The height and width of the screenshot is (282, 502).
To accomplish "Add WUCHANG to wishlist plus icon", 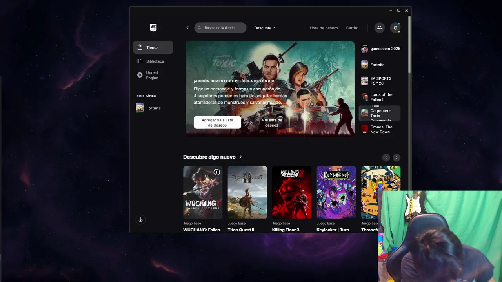I will (x=216, y=172).
